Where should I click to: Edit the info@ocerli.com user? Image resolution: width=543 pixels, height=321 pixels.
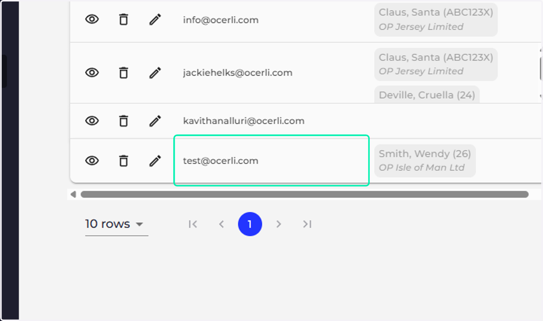click(x=155, y=19)
